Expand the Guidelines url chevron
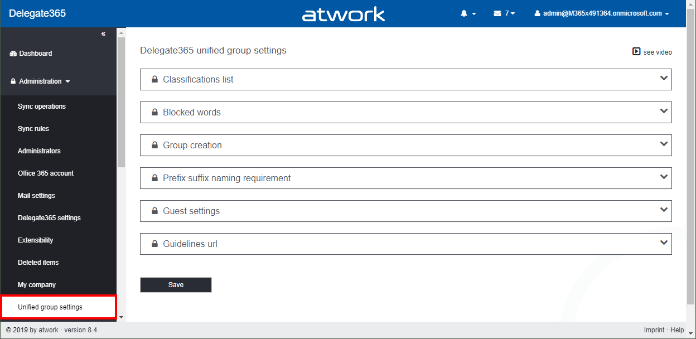The height and width of the screenshot is (339, 696). pos(664,243)
